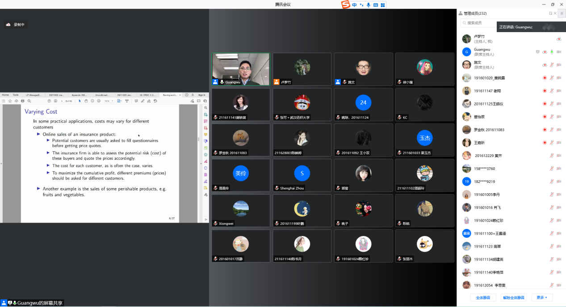Click the 录制中 cloud recording indicator

[16, 25]
